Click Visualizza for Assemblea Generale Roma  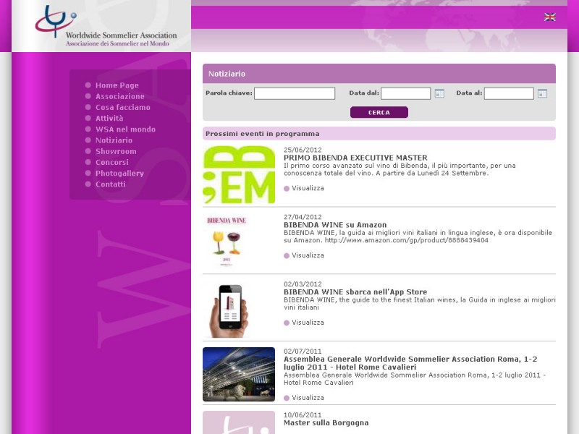click(308, 398)
